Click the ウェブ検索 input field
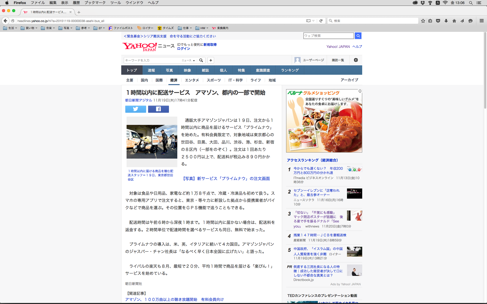 point(328,36)
